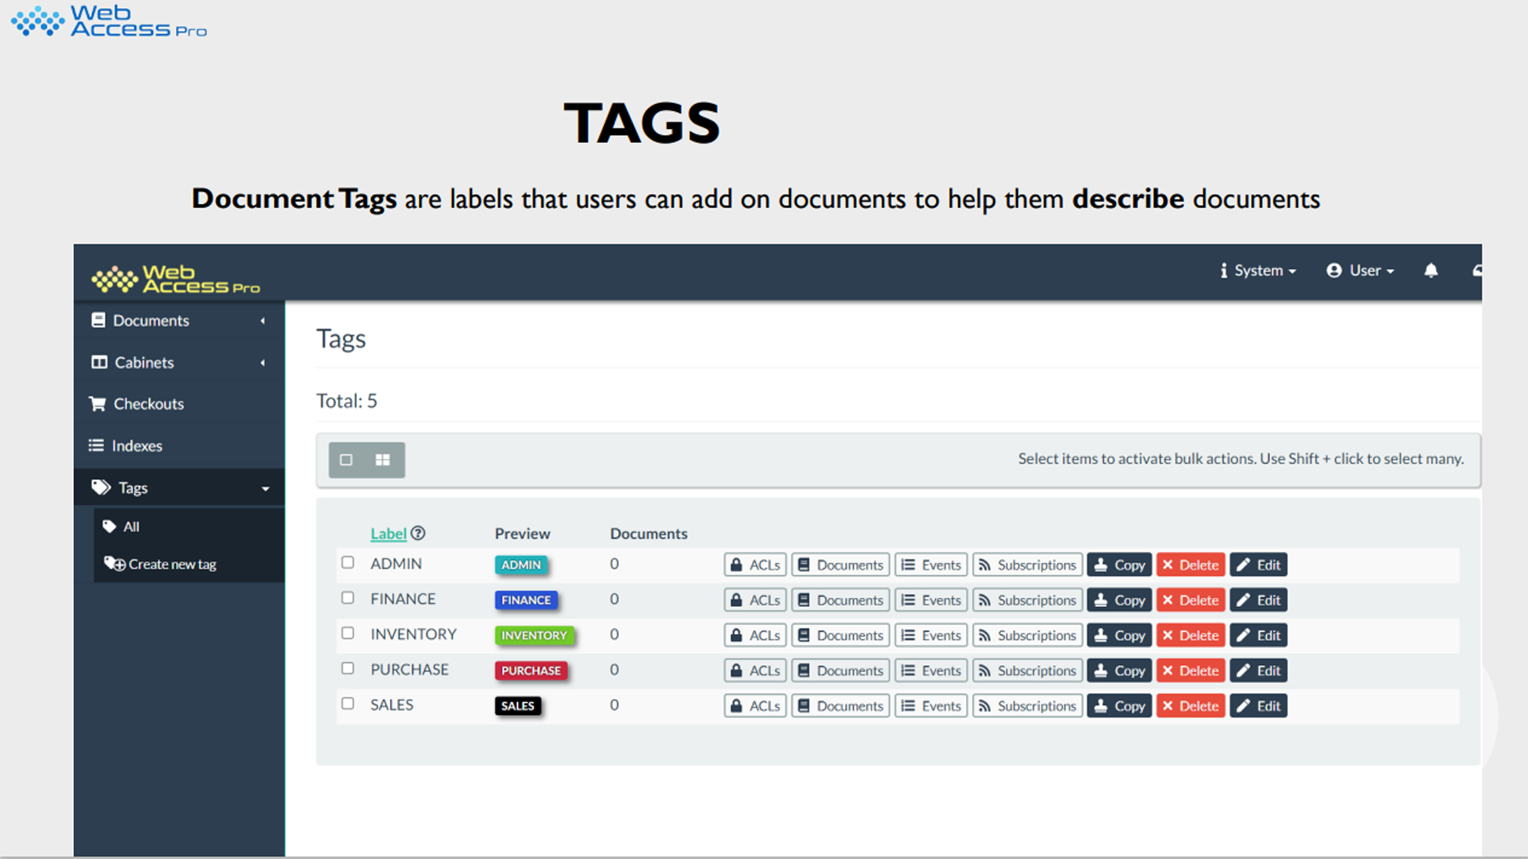Select All under Tags menu
This screenshot has width=1528, height=859.
click(131, 527)
